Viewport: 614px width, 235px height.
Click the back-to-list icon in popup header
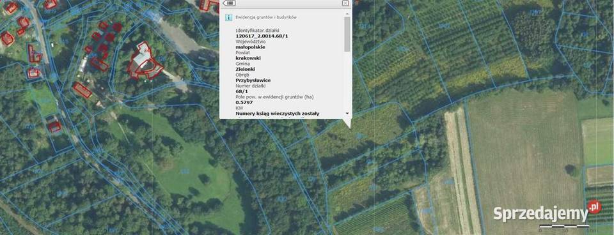tap(229, 3)
